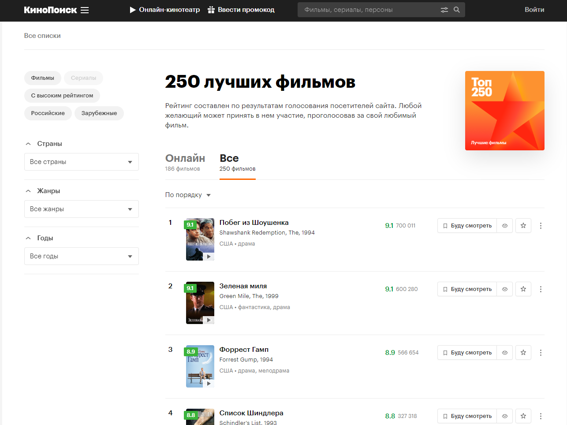Rate Зеленая миля with star icon
This screenshot has height=425, width=567.
tap(523, 289)
